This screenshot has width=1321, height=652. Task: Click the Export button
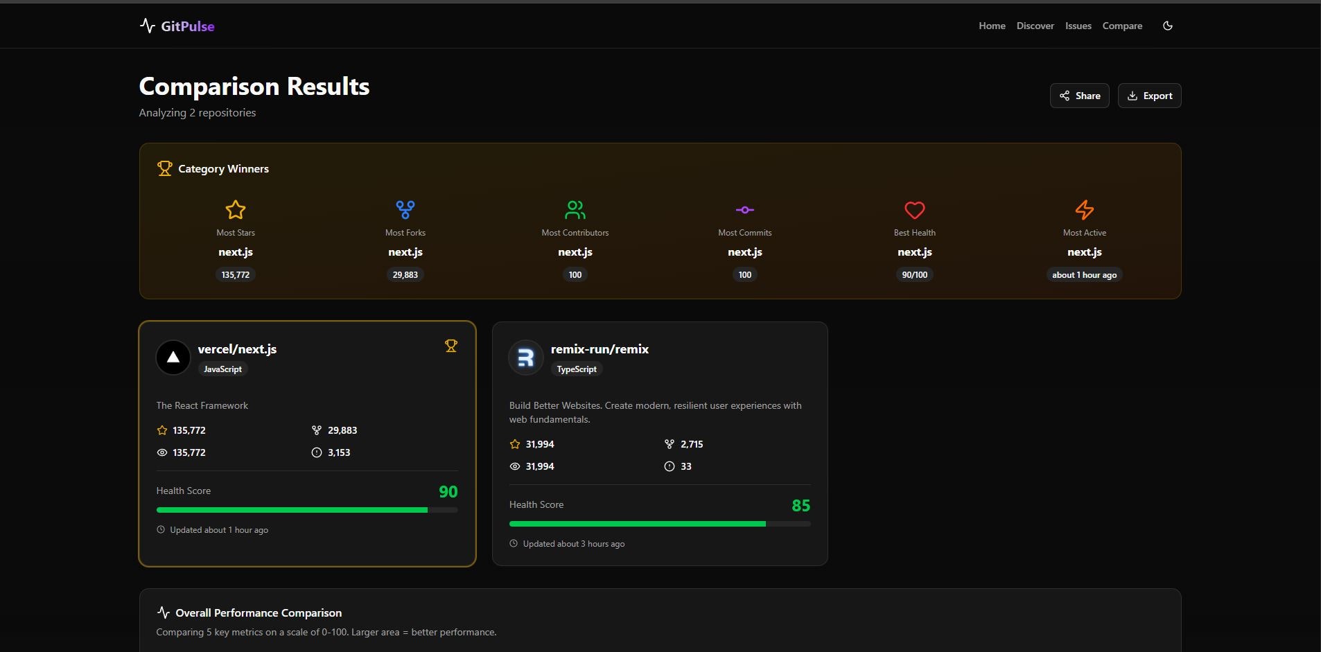(x=1150, y=96)
